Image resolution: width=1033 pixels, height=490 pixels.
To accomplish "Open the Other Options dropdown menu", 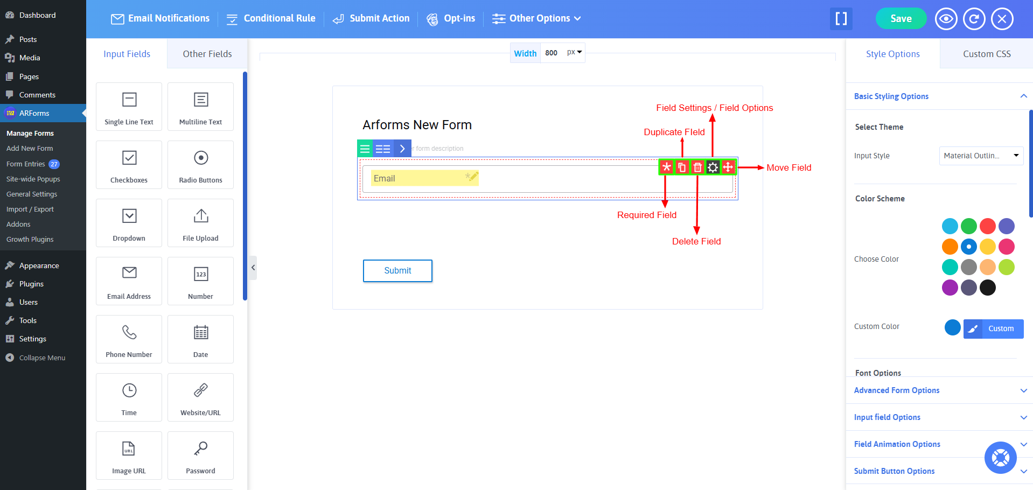I will point(537,18).
